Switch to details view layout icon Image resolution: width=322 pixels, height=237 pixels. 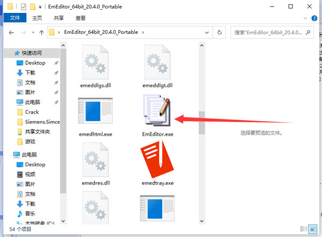click(304, 229)
